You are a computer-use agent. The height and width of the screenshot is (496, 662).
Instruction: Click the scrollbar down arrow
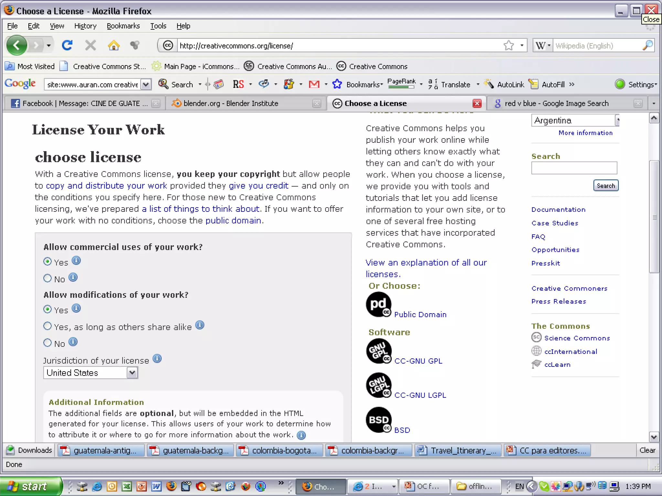coord(654,437)
